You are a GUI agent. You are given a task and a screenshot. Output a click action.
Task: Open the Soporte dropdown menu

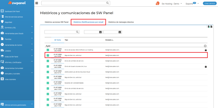(x=192, y=4)
